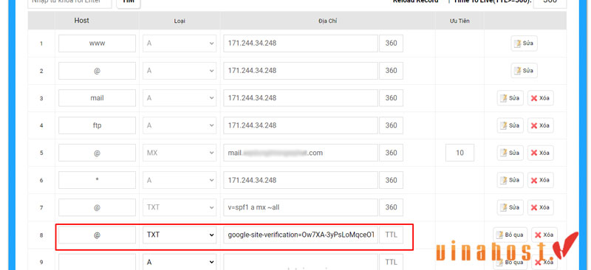Open the MX type dropdown in row 5

pyautogui.click(x=180, y=153)
